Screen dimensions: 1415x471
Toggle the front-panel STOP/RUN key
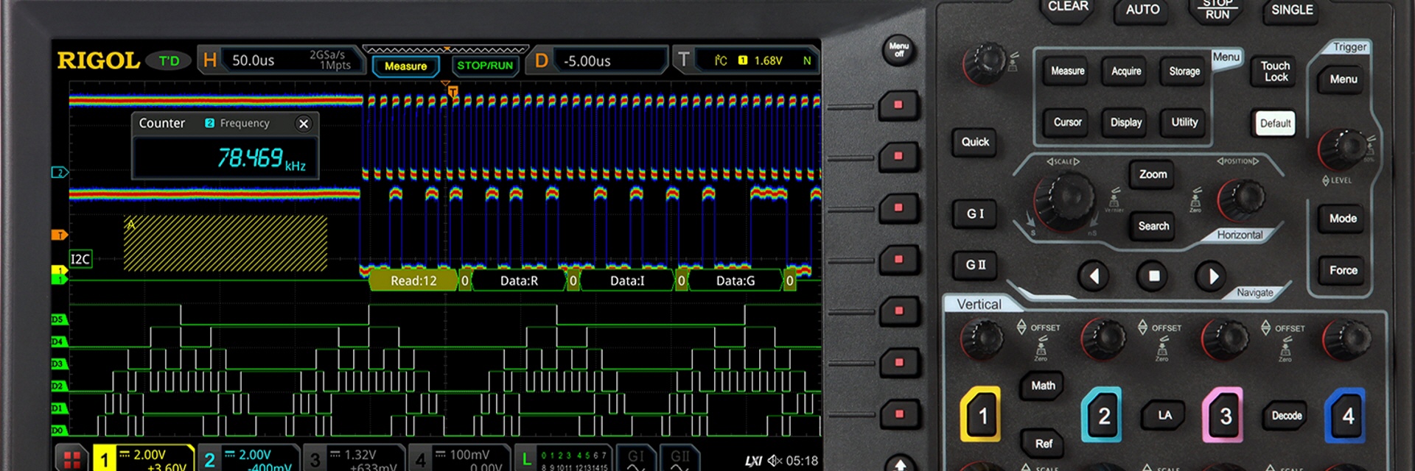tap(1217, 10)
